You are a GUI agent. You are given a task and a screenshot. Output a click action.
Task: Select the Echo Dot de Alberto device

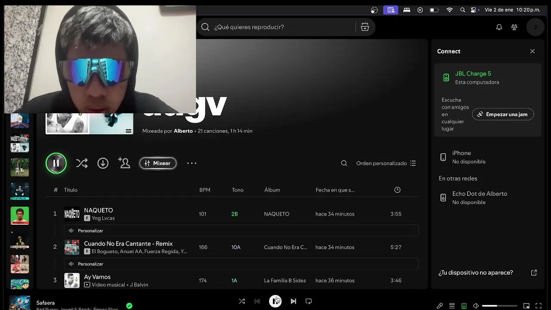pyautogui.click(x=488, y=198)
